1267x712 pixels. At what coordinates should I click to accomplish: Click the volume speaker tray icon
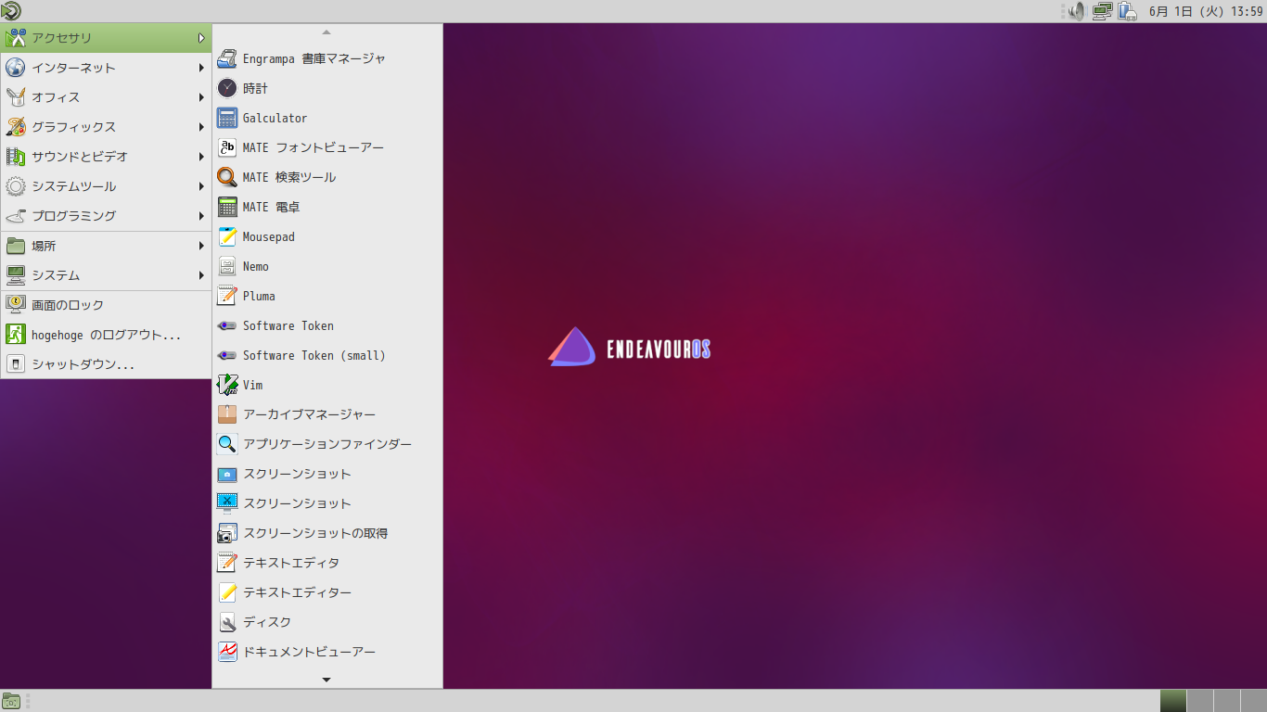click(1076, 11)
